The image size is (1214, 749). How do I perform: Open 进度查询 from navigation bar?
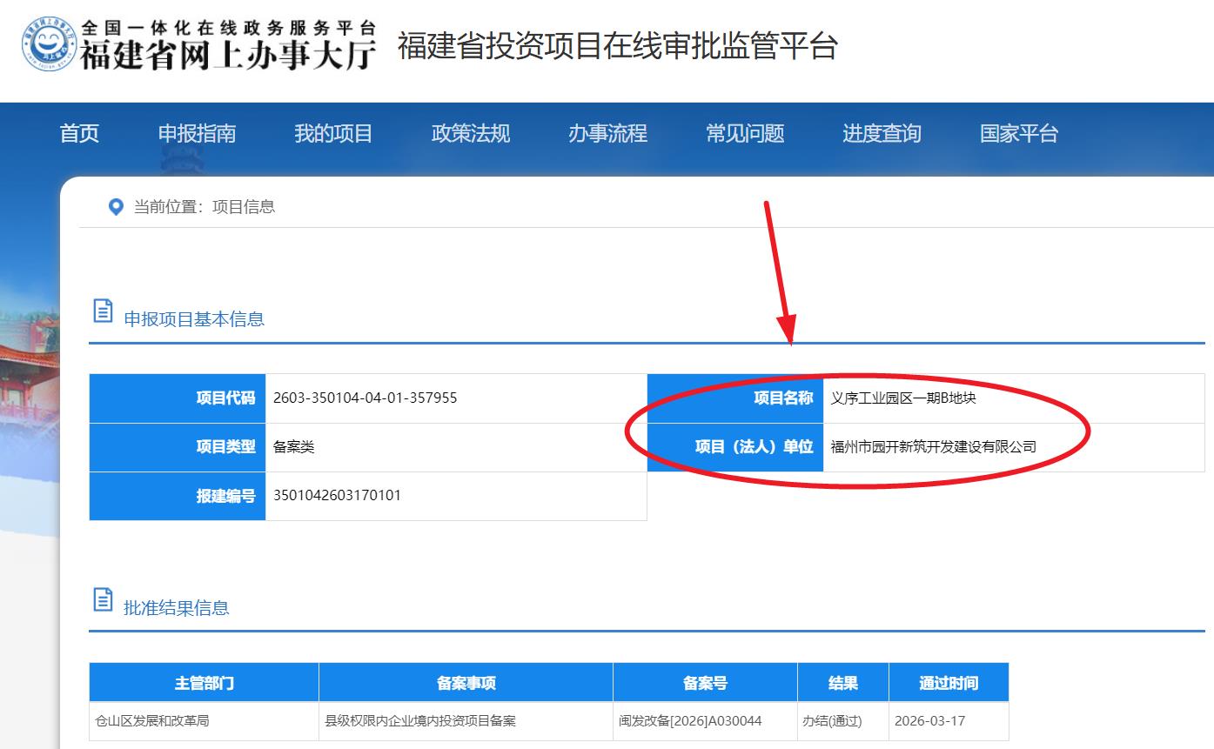pos(882,134)
